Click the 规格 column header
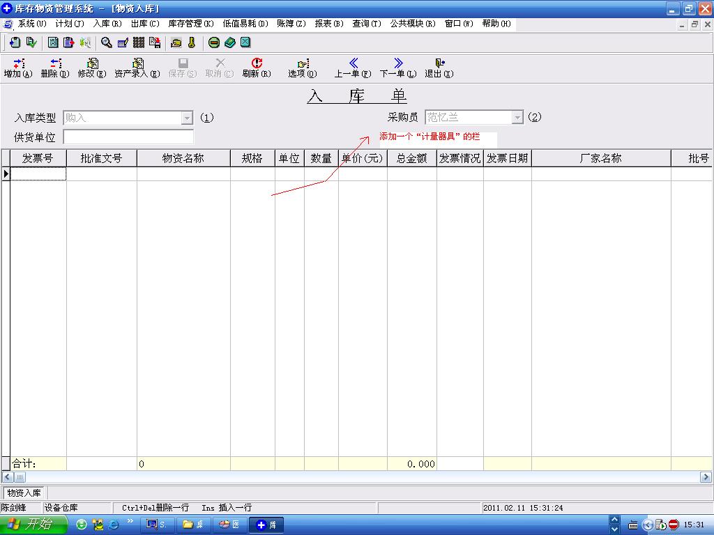This screenshot has height=535, width=714. tap(252, 158)
